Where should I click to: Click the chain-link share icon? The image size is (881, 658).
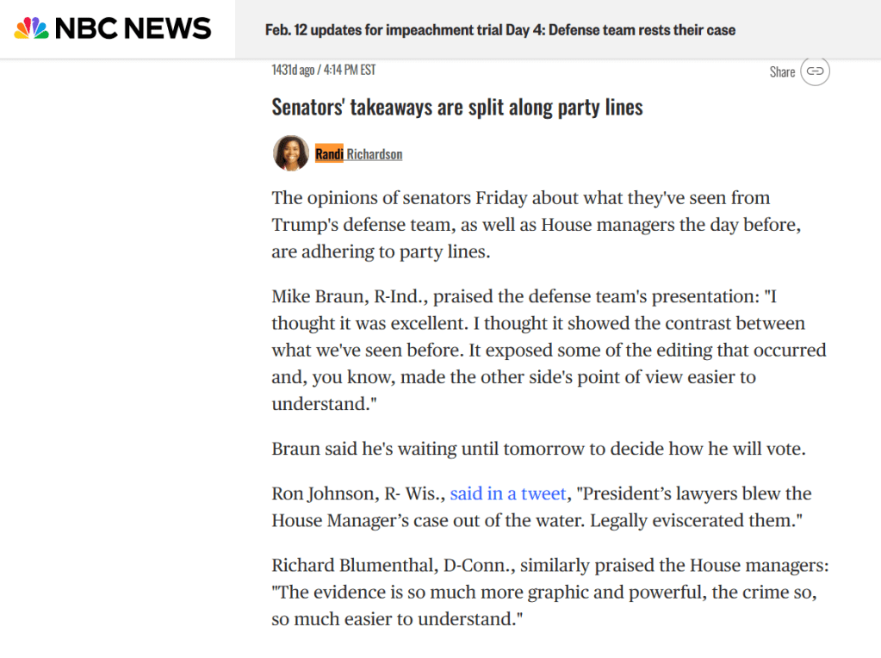815,71
